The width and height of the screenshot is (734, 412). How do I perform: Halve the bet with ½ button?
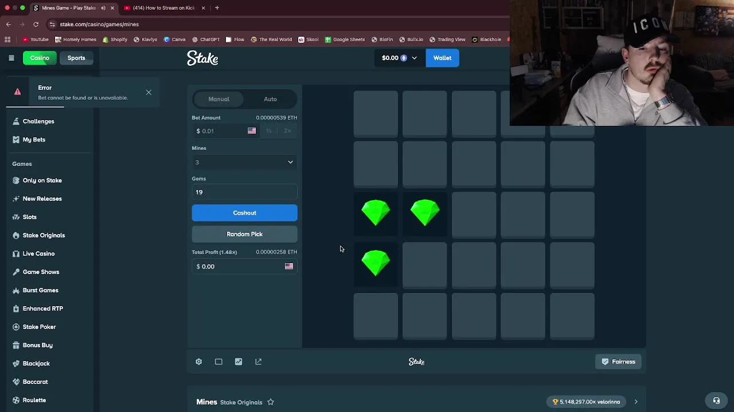(268, 131)
